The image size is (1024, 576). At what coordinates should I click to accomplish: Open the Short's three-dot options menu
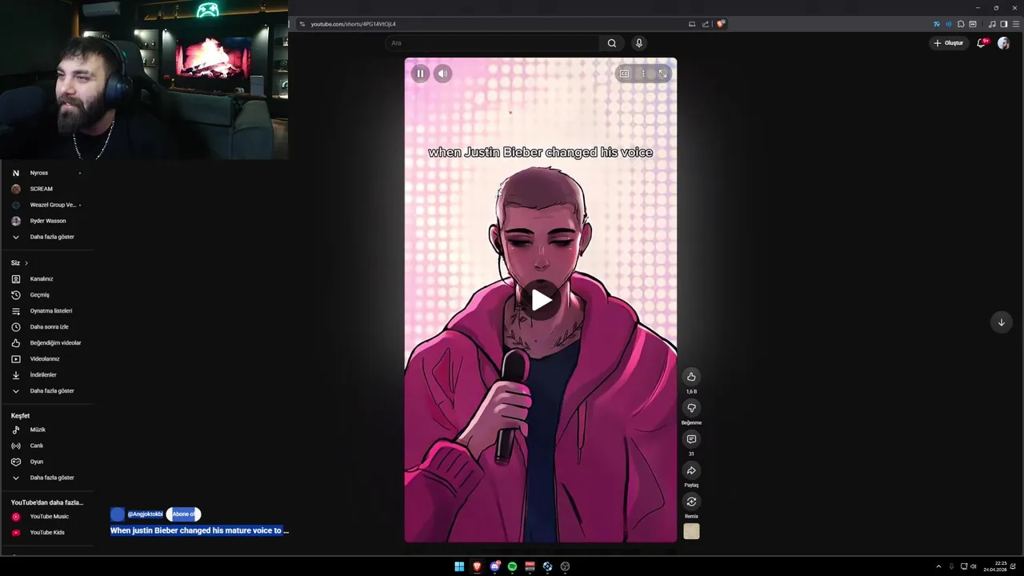click(x=643, y=74)
